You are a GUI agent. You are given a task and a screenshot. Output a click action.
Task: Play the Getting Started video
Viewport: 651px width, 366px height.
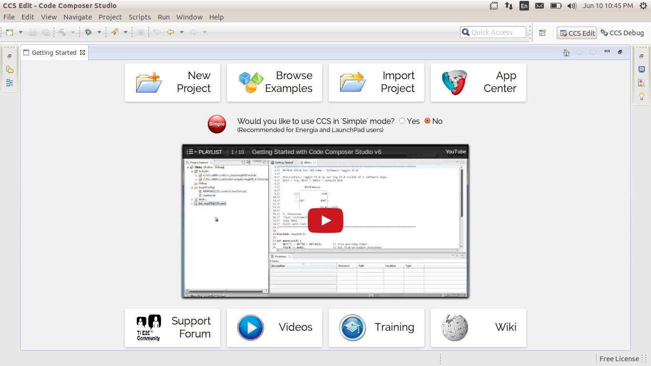click(325, 221)
